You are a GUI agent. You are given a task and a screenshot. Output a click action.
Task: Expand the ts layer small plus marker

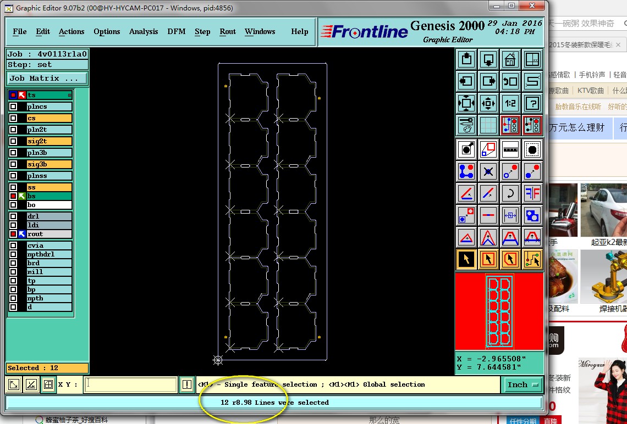(69, 95)
